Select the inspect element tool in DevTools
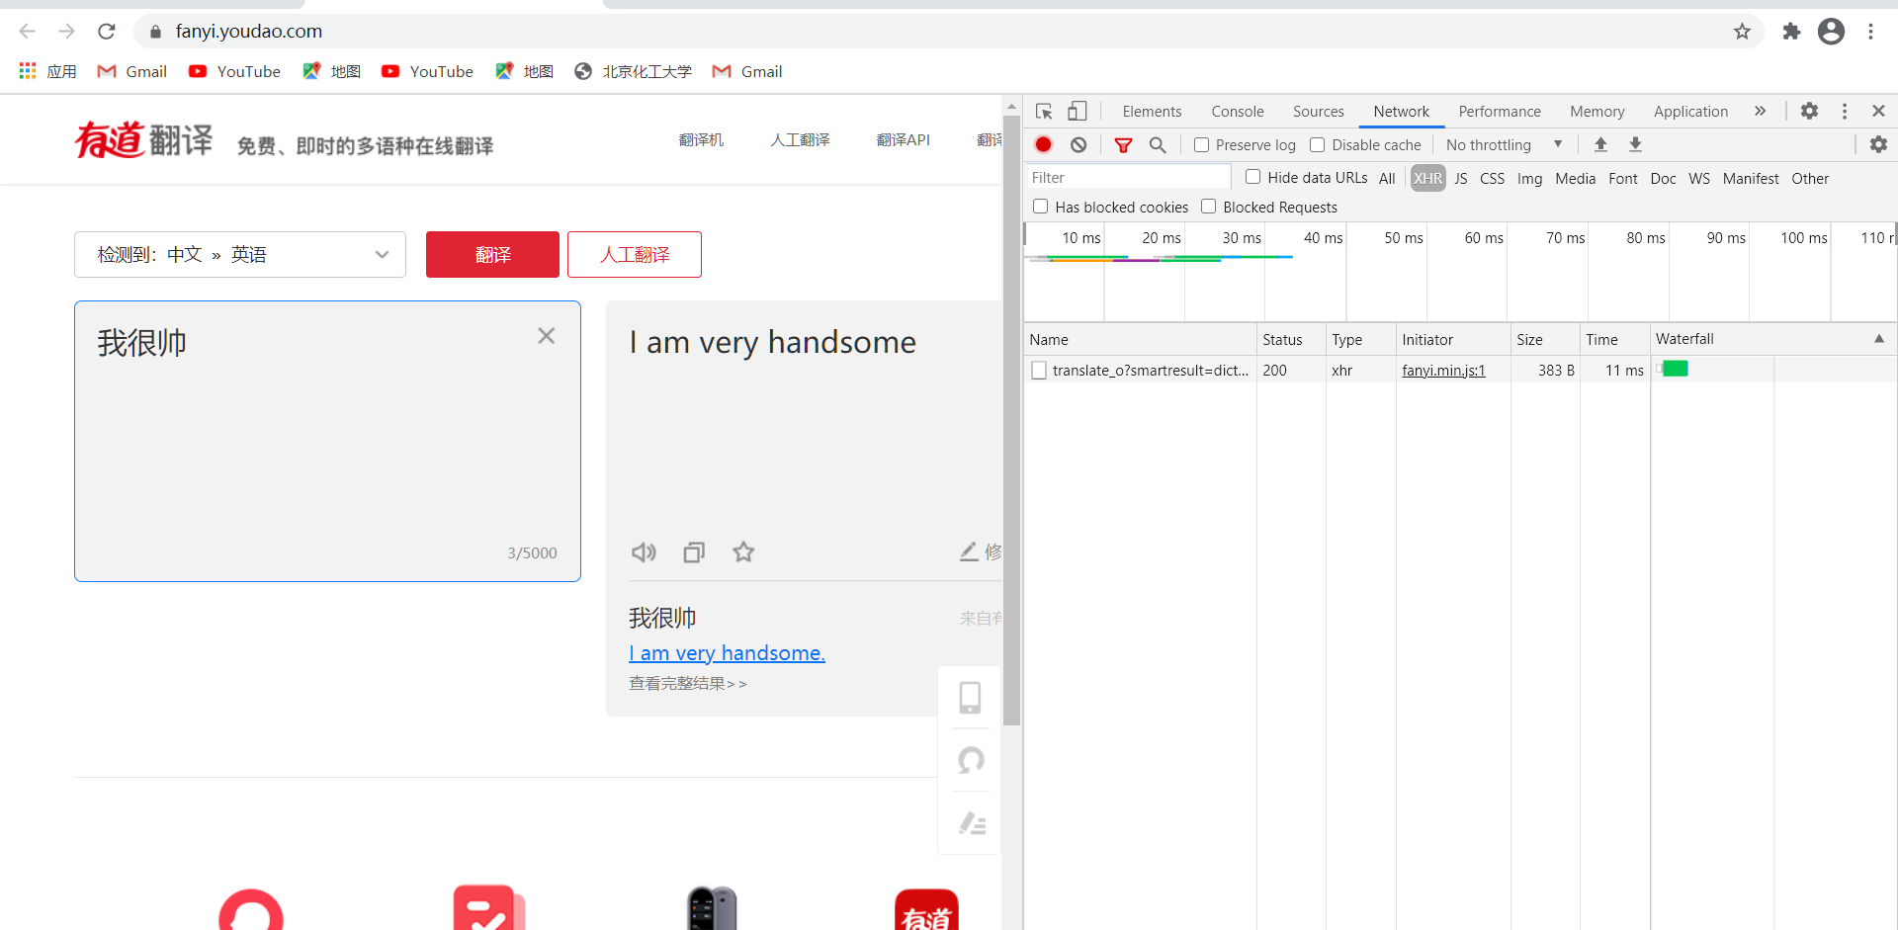This screenshot has height=930, width=1898. (1044, 111)
